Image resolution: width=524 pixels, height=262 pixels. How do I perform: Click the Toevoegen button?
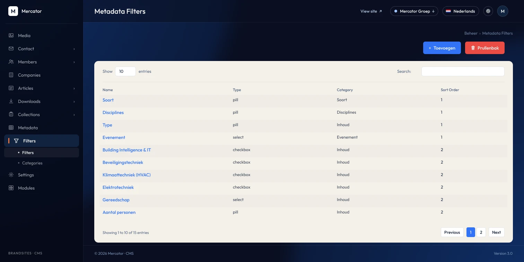click(442, 48)
